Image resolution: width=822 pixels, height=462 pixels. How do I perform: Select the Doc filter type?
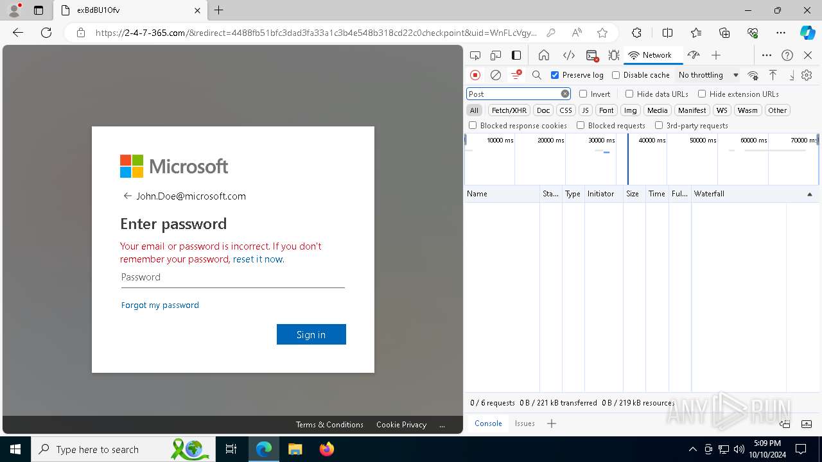pos(543,110)
